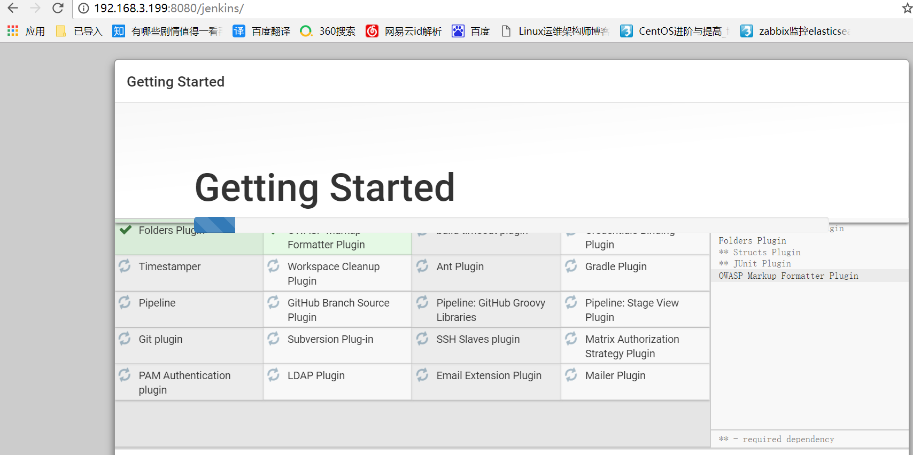Open the 百度翻译 bookmark
This screenshot has height=455, width=913.
(261, 31)
